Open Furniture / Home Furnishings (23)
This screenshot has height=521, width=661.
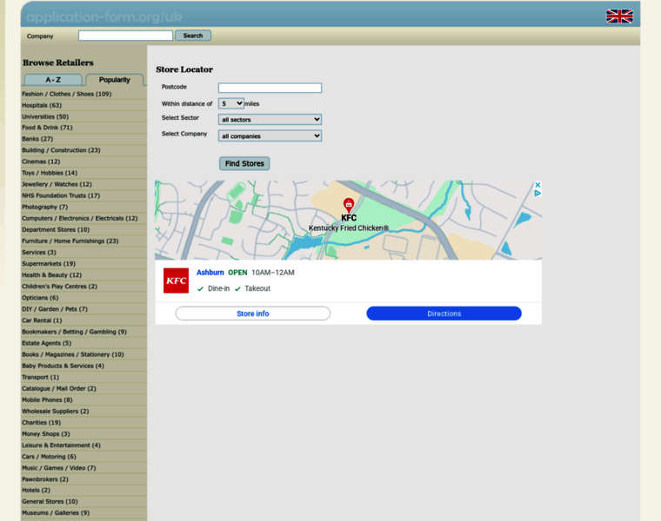(x=70, y=241)
